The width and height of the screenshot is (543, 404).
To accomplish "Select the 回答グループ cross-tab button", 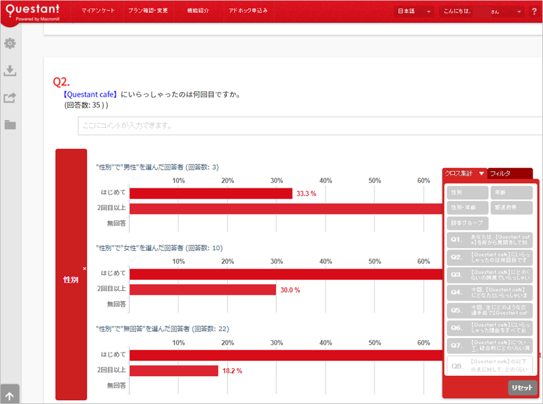I will click(x=467, y=223).
